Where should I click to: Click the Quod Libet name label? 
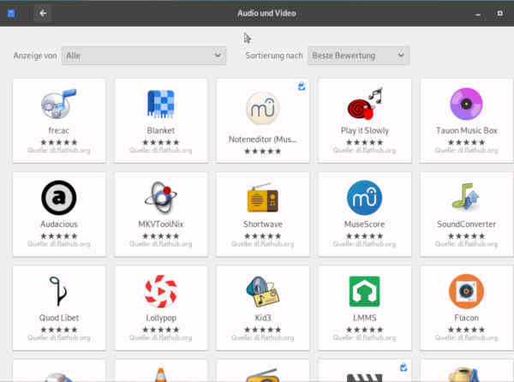tap(59, 318)
